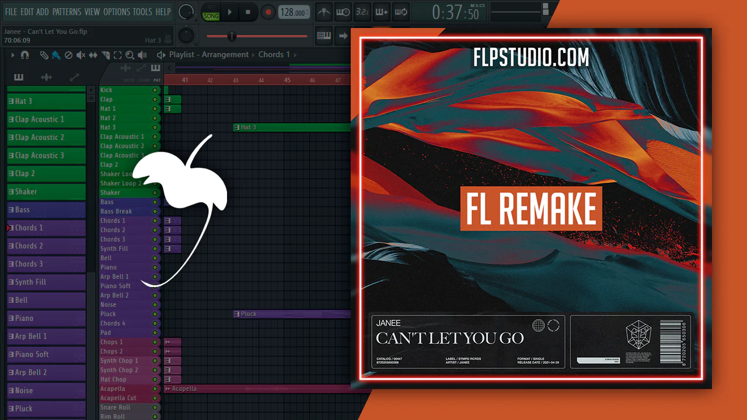Image resolution: width=747 pixels, height=420 pixels.
Task: Mute the Bass Break track
Action: [155, 211]
